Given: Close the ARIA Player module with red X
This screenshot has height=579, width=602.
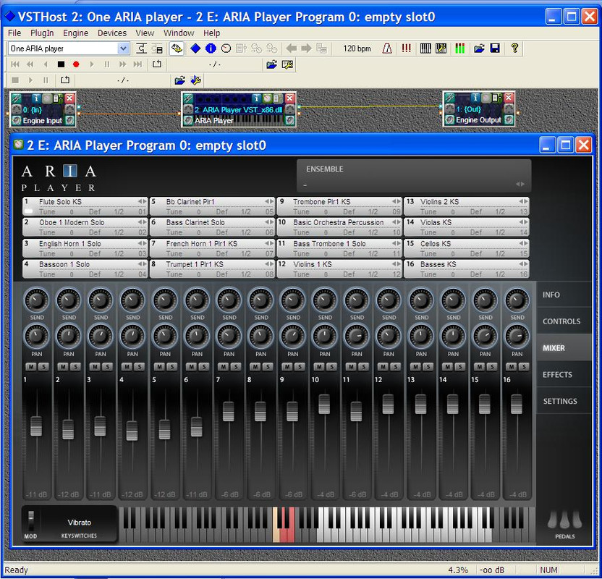Looking at the screenshot, I should 290,98.
